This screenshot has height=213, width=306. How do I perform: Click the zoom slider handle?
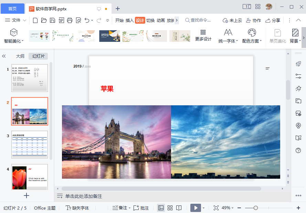click(256, 208)
